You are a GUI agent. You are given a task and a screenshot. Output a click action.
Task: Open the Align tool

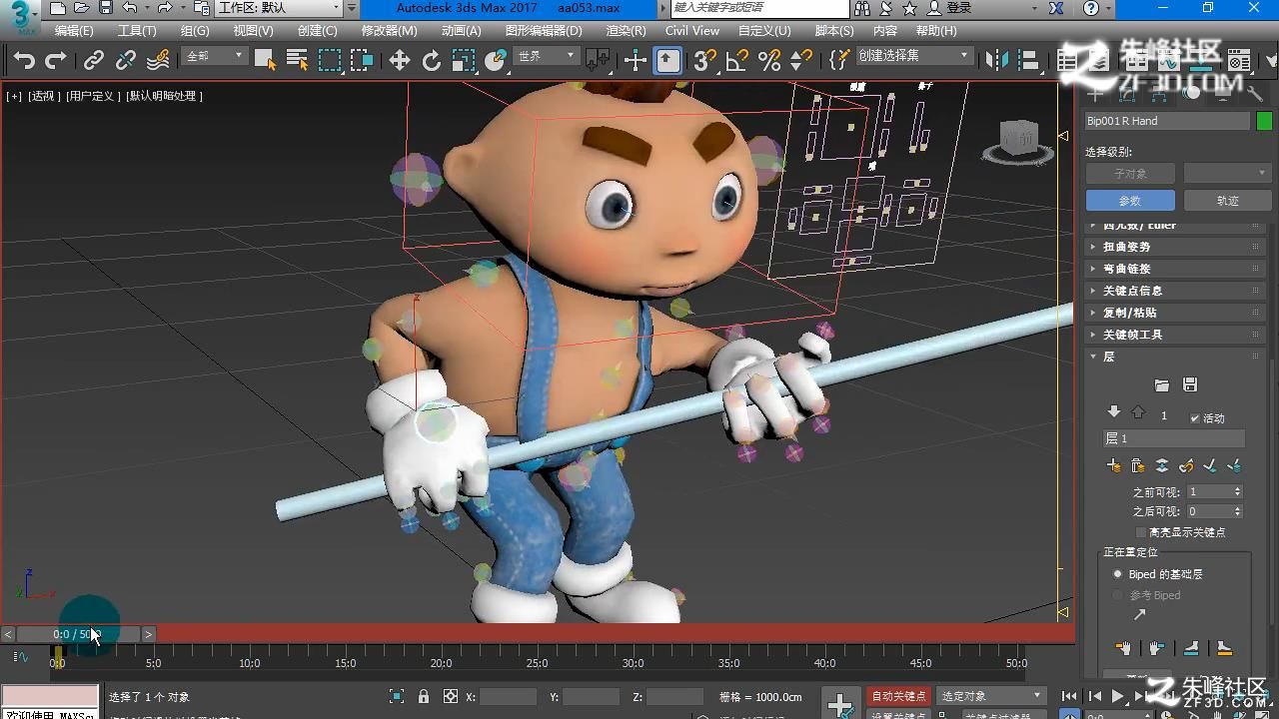pyautogui.click(x=1028, y=61)
